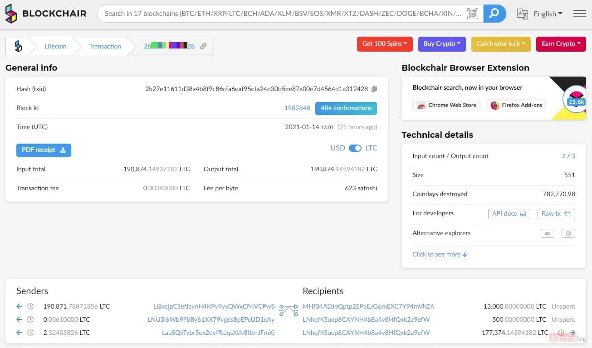Open sender address LauSQkTvbr5ex2dyfRUqsXtN8fttnJFmXj
This screenshot has height=348, width=592.
(218, 333)
